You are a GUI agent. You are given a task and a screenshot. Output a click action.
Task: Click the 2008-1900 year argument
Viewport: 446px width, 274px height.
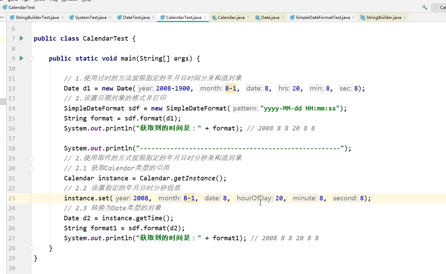[173, 88]
